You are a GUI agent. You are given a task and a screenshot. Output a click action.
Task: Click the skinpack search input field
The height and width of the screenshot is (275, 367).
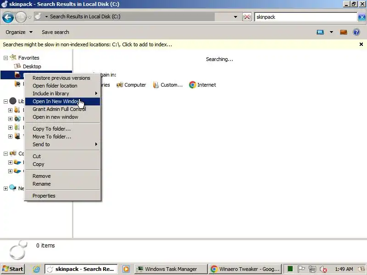306,17
